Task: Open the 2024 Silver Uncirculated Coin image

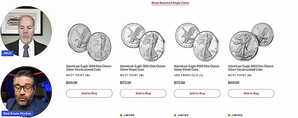Action: [89, 42]
